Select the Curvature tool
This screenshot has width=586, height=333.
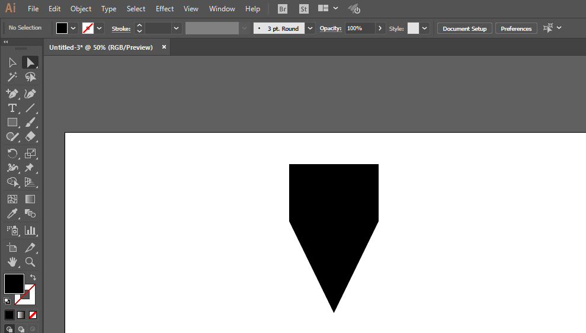click(x=30, y=94)
